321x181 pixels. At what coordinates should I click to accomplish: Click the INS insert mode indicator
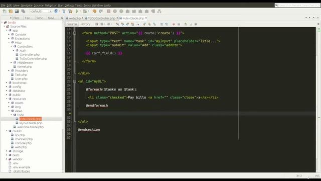(x=317, y=176)
